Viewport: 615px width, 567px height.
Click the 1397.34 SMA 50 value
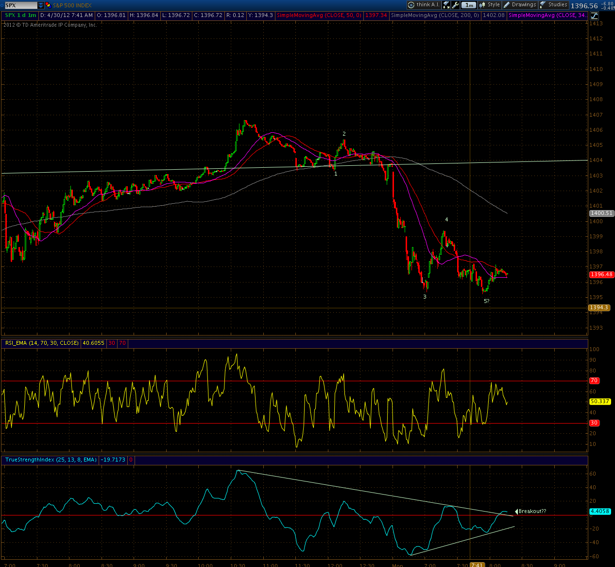[x=376, y=15]
